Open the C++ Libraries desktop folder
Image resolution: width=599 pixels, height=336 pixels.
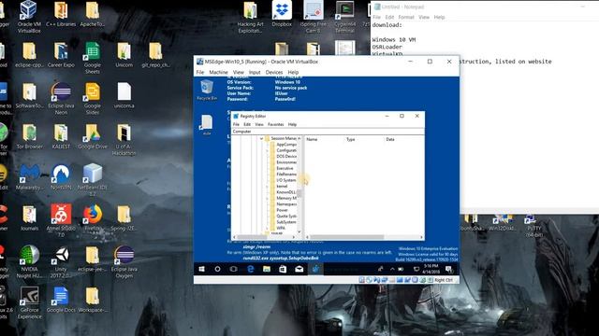click(x=61, y=15)
